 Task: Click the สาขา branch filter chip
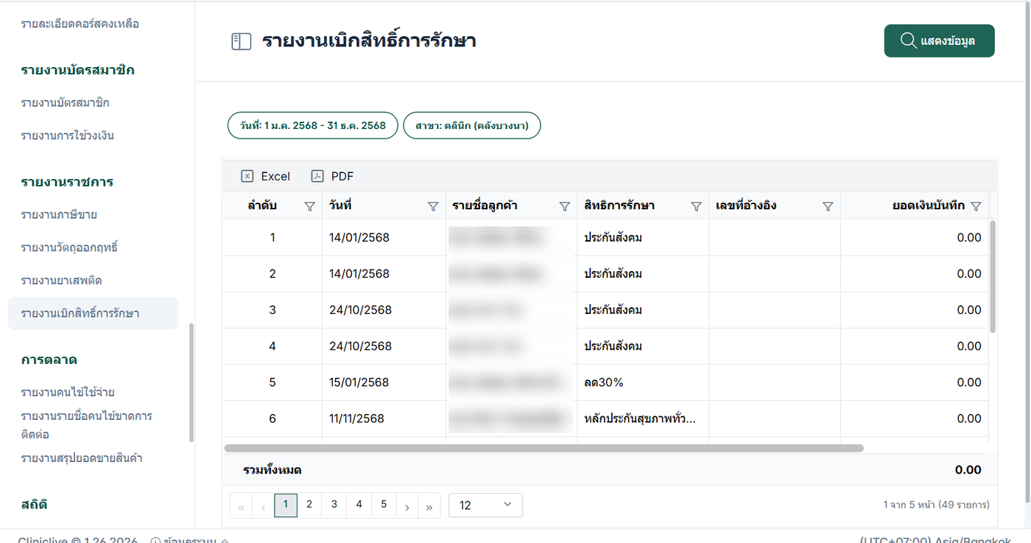472,125
